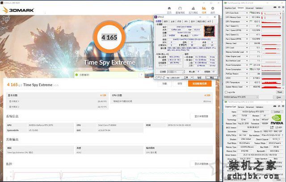
Task: Open the 3DMark Benchmarks section icon
Action: coord(180,8)
